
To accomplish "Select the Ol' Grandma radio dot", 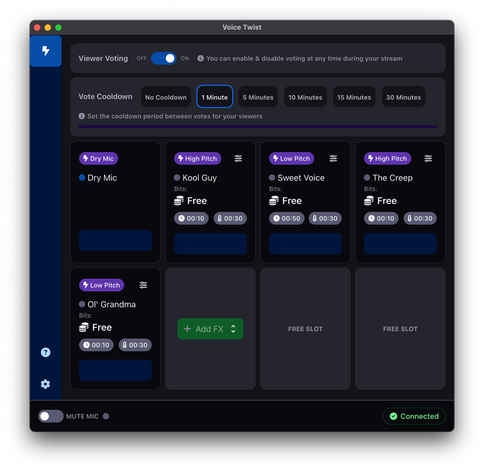I will [82, 304].
